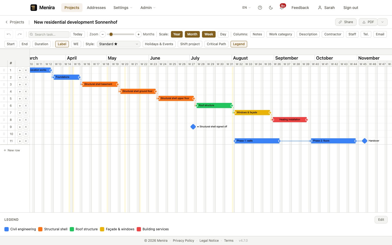Open the Projects tab
The image size is (392, 245).
(x=72, y=8)
